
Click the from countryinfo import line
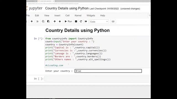pyautogui.click(x=69, y=38)
